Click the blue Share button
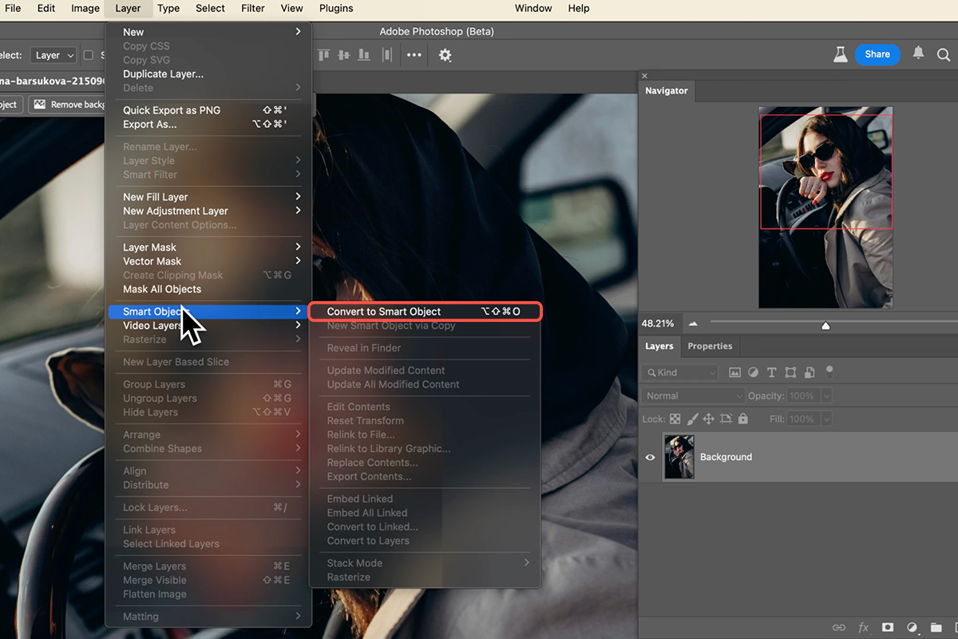Screen dimensions: 958x639 [877, 54]
